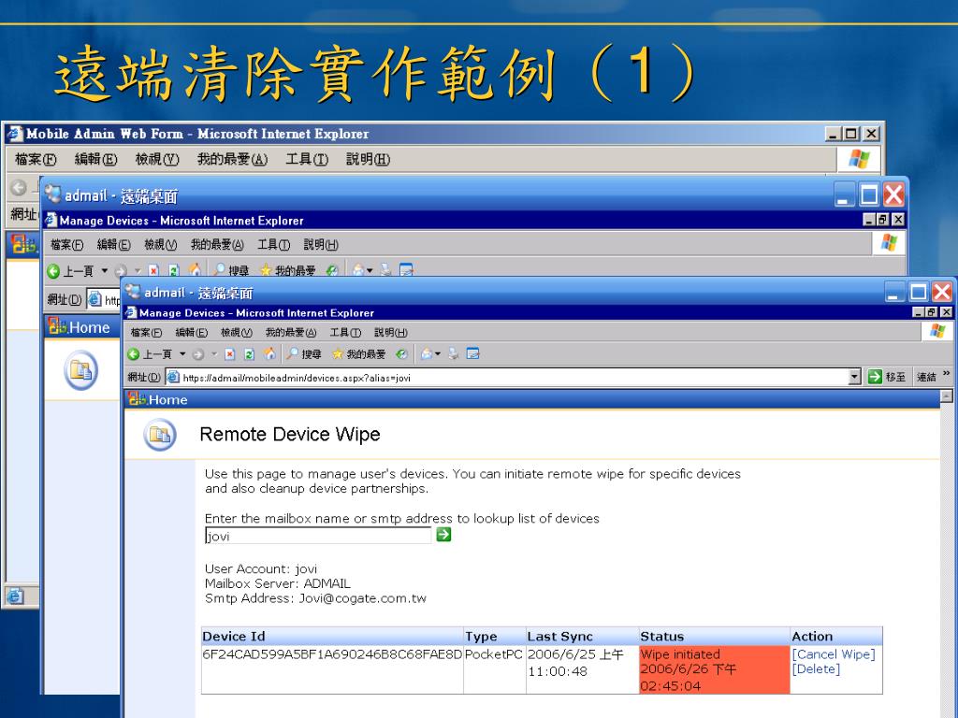958x718 pixels.
Task: Click Refresh icon in middle Manage Devices toolbar
Action: pos(174,270)
